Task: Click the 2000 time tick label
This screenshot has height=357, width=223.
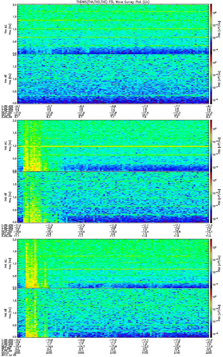Action: tap(18, 353)
